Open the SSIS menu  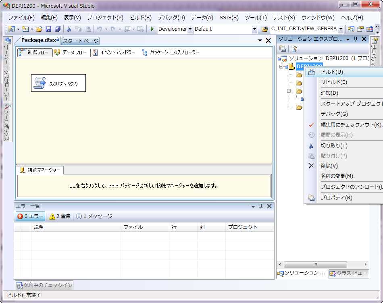pyautogui.click(x=229, y=18)
